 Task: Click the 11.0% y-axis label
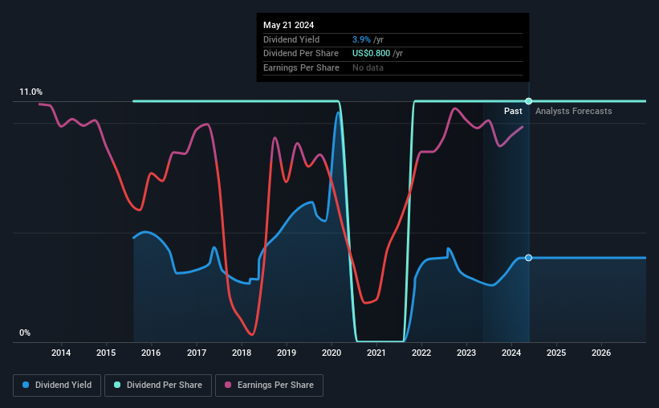coord(31,92)
